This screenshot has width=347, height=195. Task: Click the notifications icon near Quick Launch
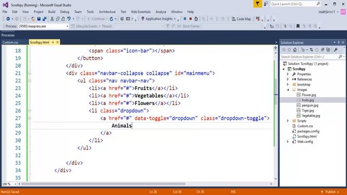266,4
